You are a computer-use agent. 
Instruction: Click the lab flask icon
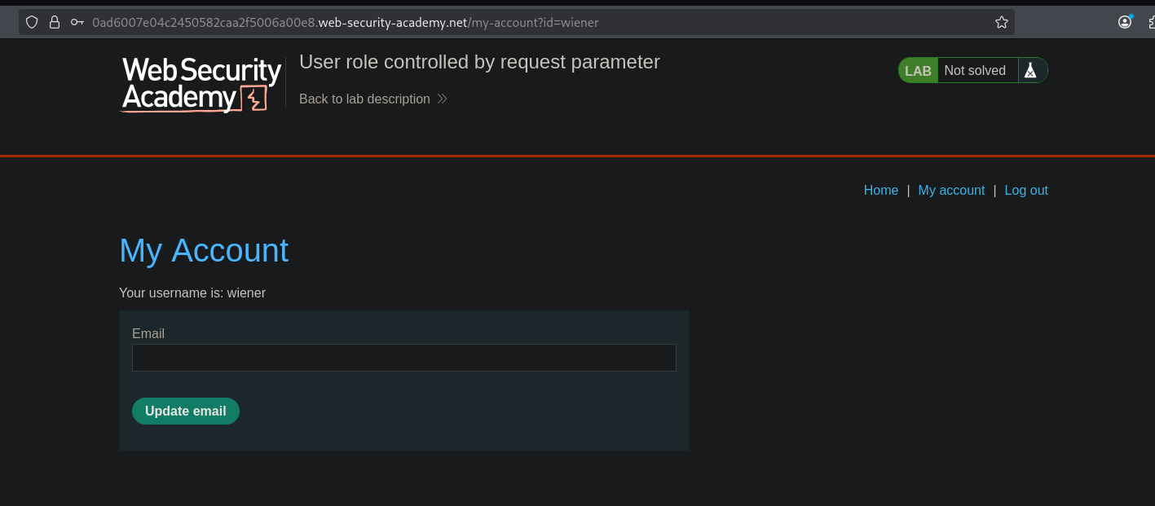tap(1030, 71)
